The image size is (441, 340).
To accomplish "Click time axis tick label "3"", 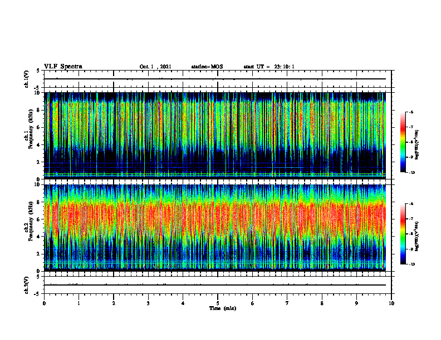I will (x=148, y=303).
